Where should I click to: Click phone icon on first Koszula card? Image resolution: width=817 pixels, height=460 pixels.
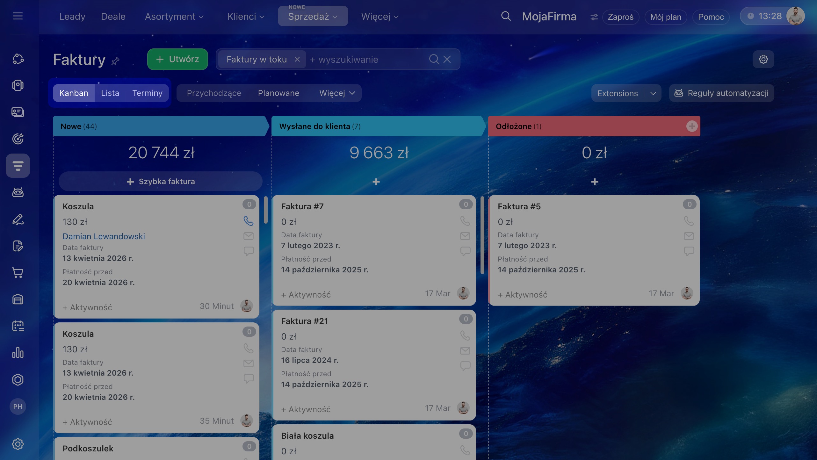pos(248,221)
